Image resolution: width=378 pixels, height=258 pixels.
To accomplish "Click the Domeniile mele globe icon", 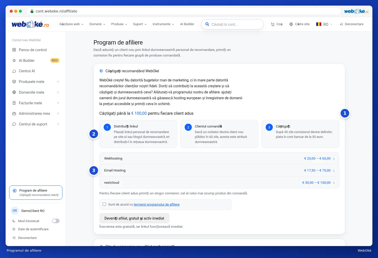I will tap(14, 92).
